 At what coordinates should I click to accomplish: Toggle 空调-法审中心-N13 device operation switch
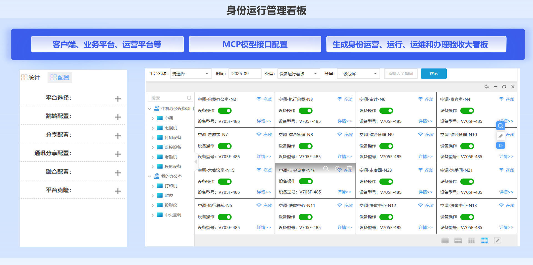pyautogui.click(x=467, y=217)
